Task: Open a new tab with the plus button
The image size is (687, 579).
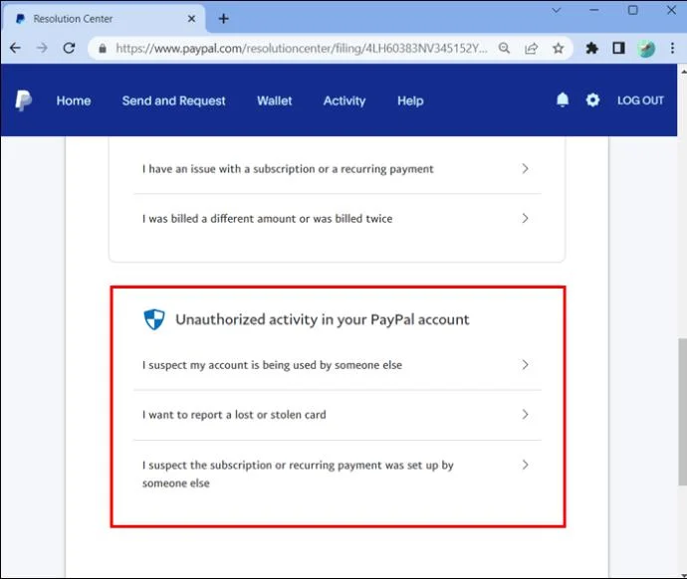Action: pyautogui.click(x=223, y=19)
